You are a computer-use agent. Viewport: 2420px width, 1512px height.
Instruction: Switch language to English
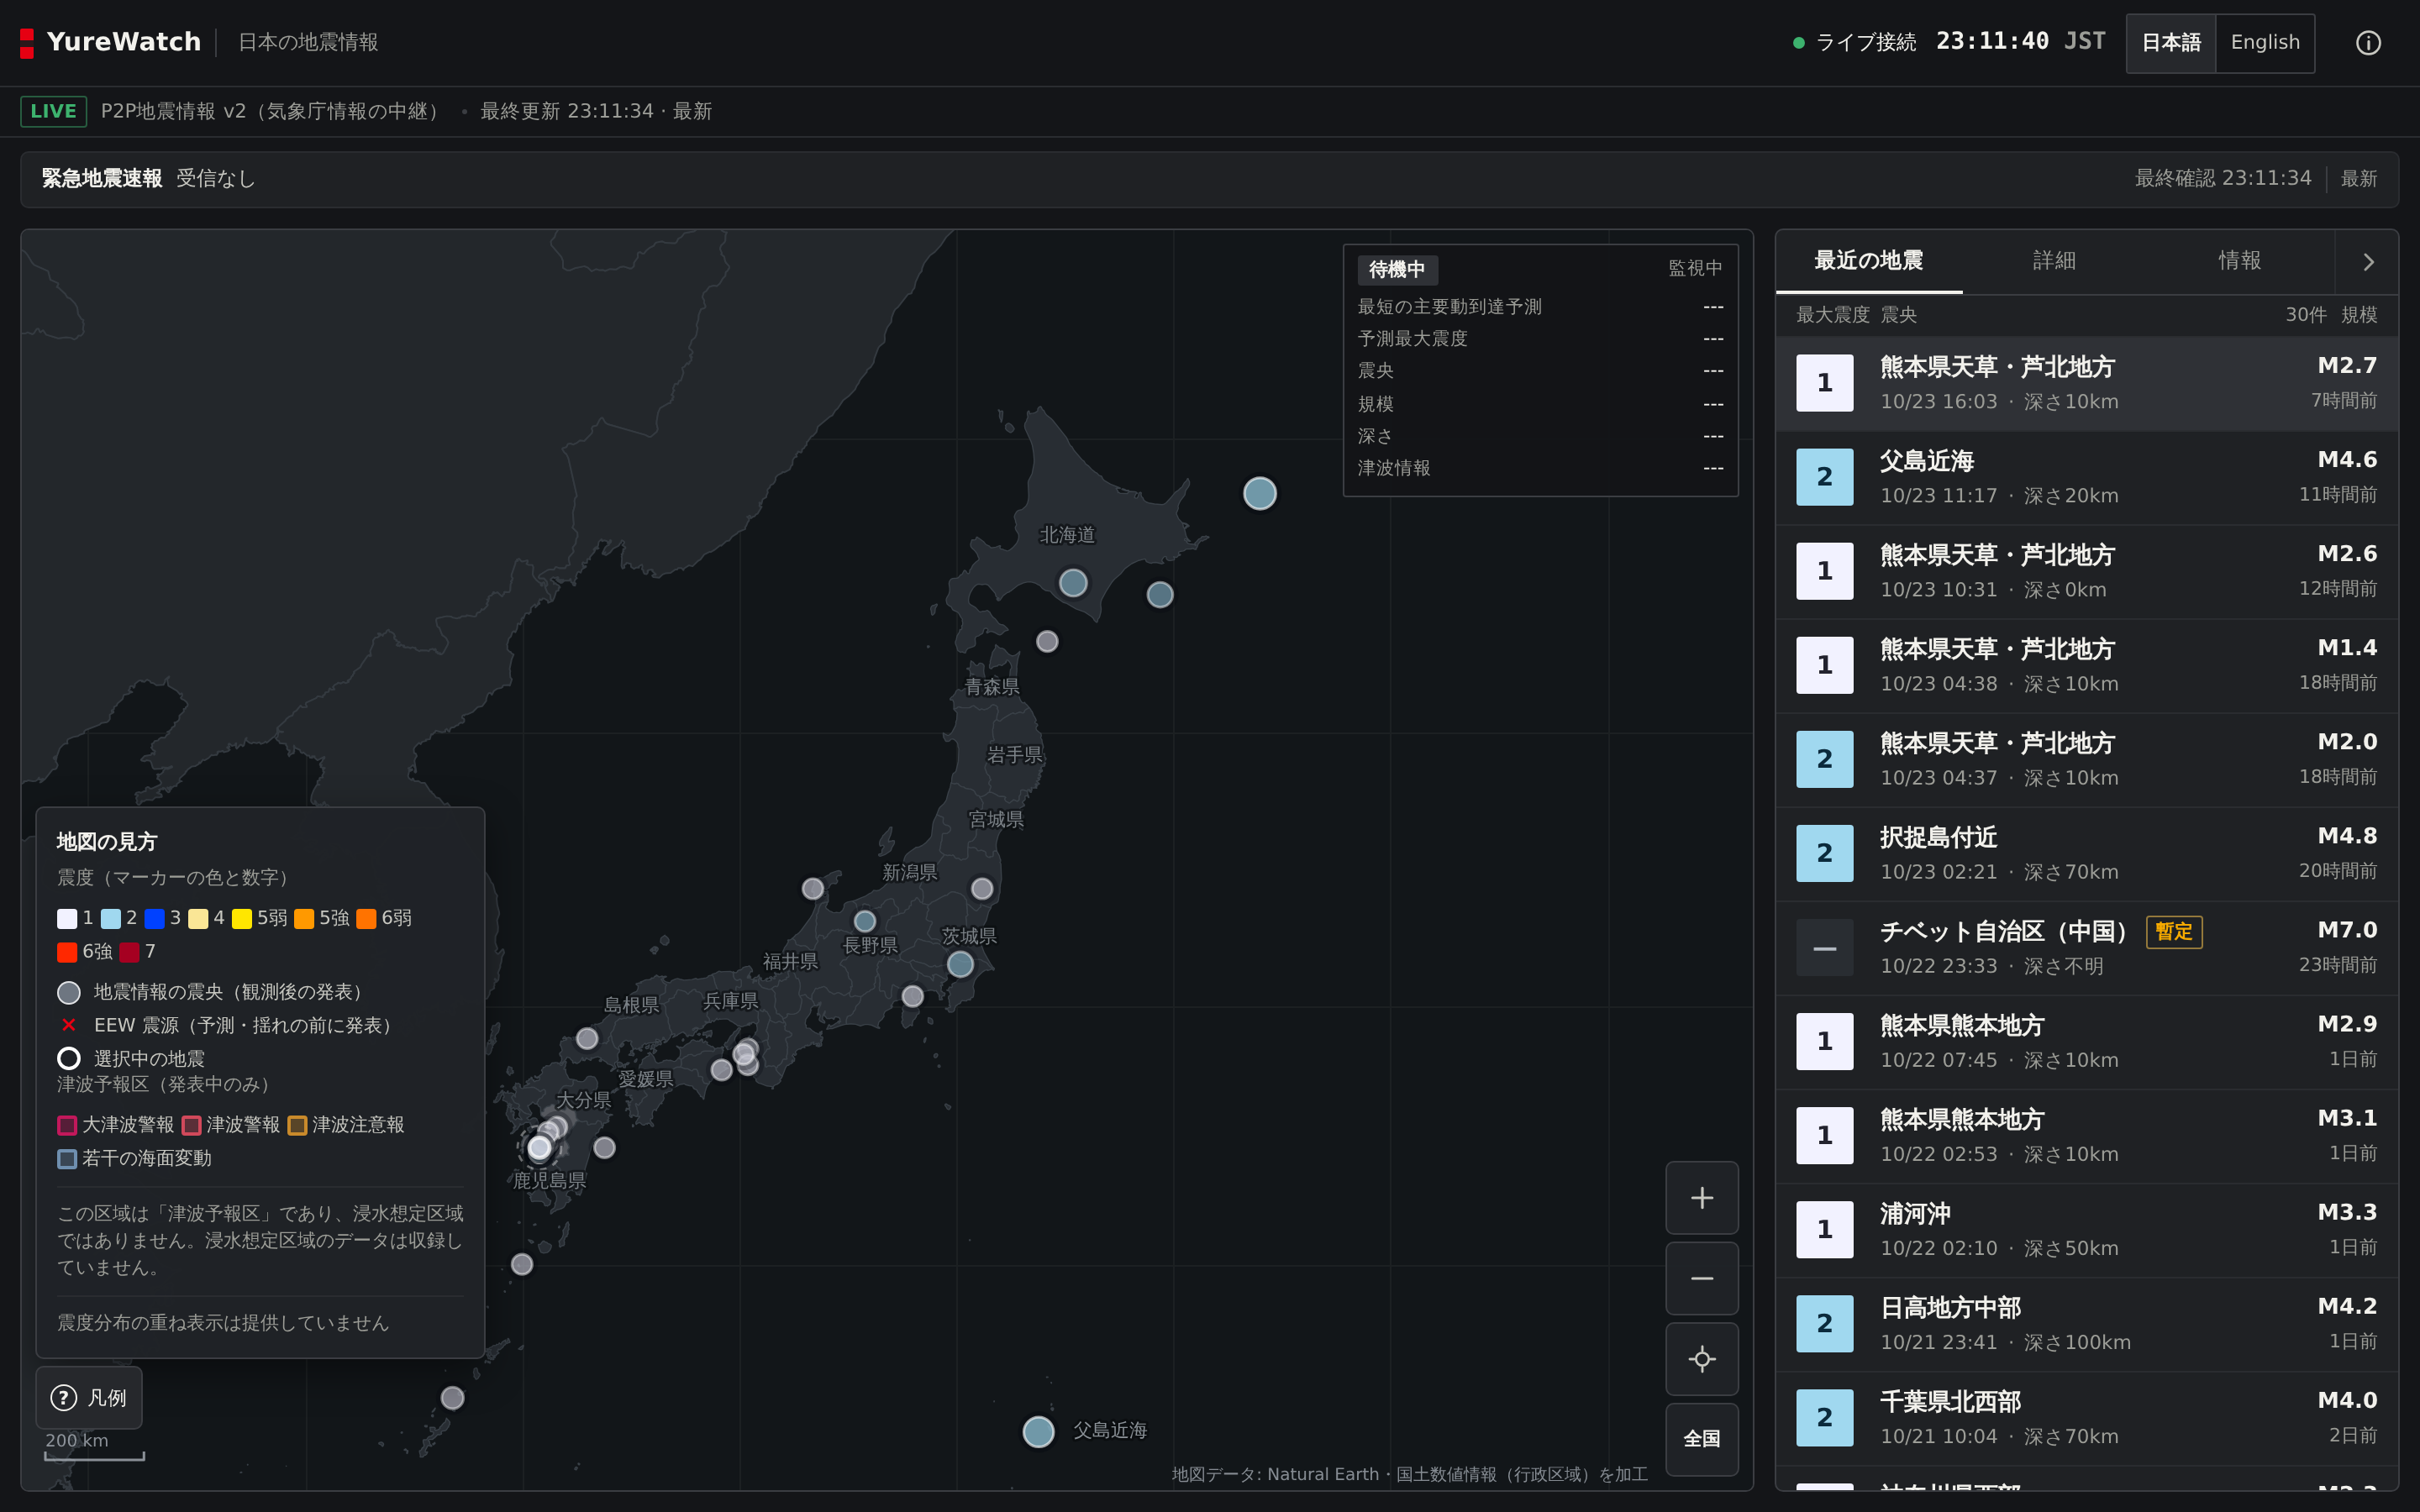(2264, 42)
